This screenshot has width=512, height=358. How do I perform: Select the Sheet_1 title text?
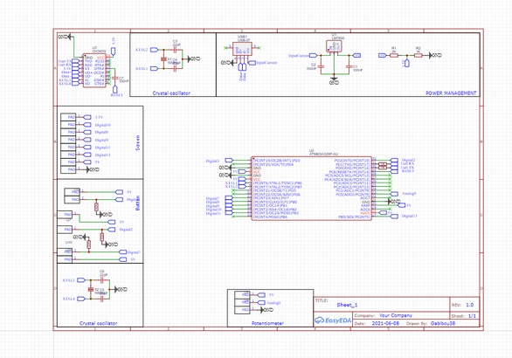pyautogui.click(x=347, y=305)
